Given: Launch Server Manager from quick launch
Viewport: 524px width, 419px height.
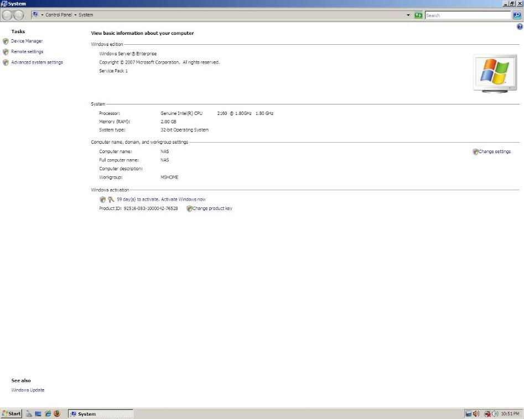Looking at the screenshot, I should [29, 414].
